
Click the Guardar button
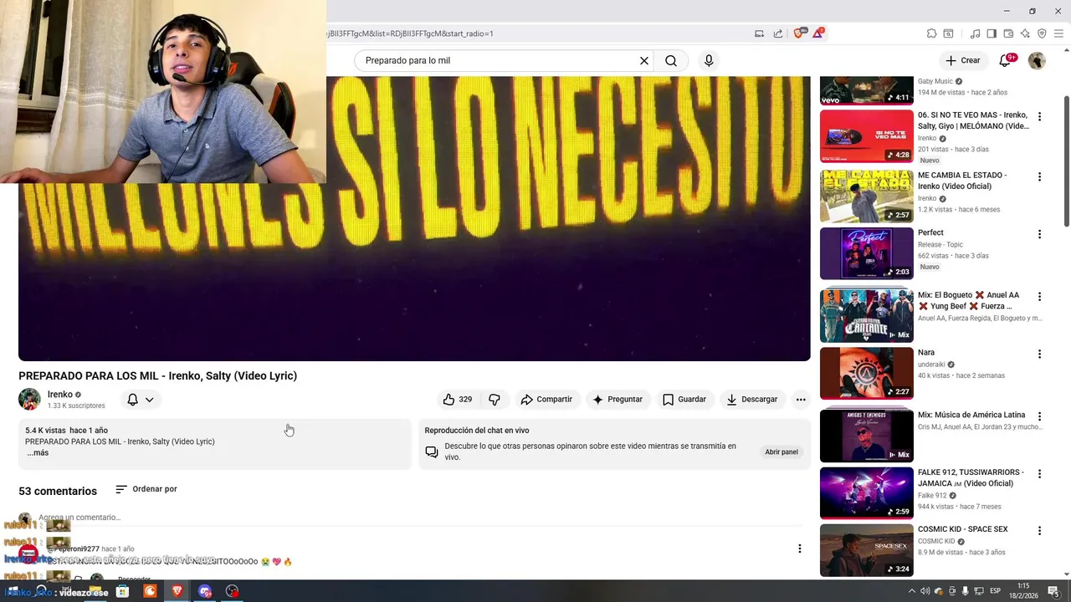tap(684, 400)
